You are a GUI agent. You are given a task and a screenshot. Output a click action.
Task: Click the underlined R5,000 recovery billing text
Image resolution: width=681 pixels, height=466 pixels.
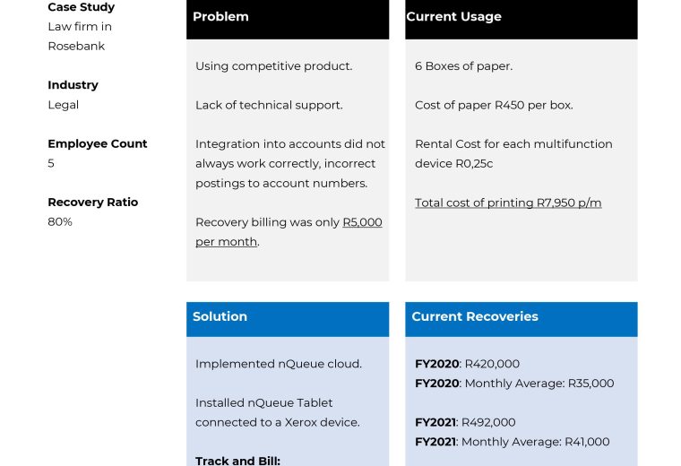362,222
